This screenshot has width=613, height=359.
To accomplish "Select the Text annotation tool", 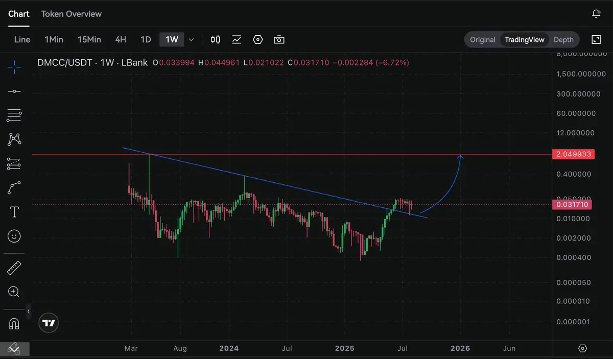I will click(14, 212).
